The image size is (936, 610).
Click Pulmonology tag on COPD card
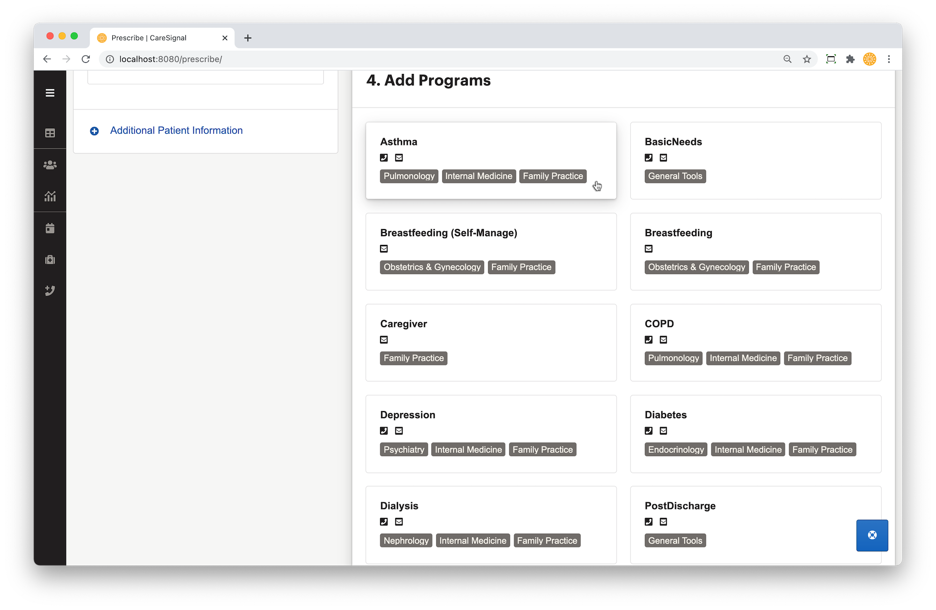[x=673, y=358]
